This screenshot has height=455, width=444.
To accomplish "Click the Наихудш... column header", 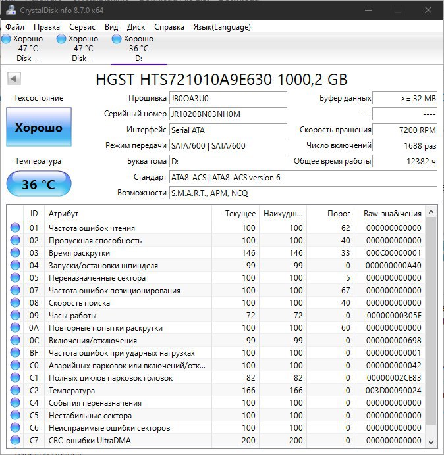I will point(283,214).
